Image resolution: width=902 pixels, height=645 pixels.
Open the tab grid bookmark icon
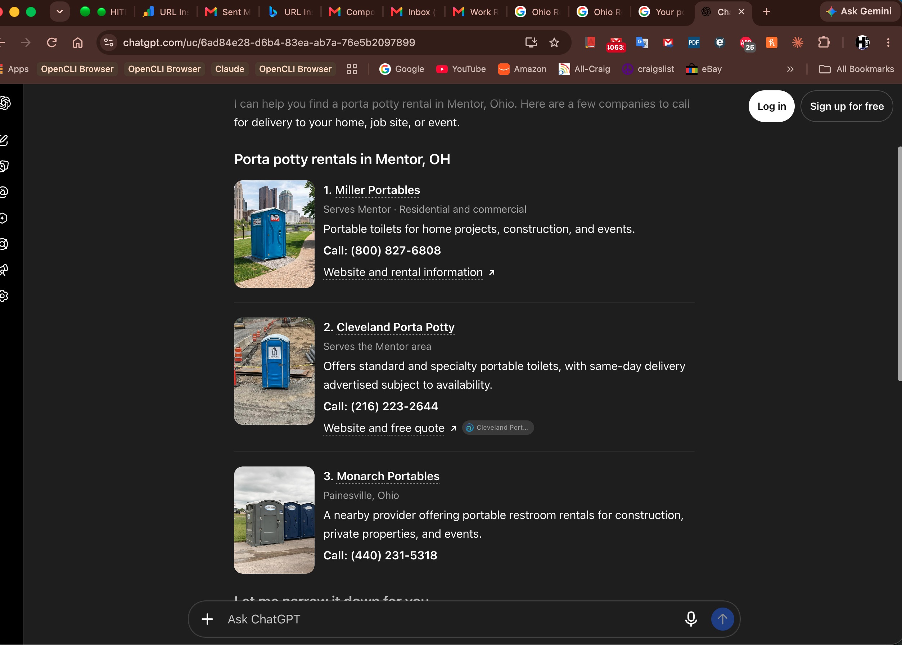[352, 69]
